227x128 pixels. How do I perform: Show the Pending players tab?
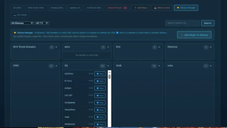click(x=57, y=8)
